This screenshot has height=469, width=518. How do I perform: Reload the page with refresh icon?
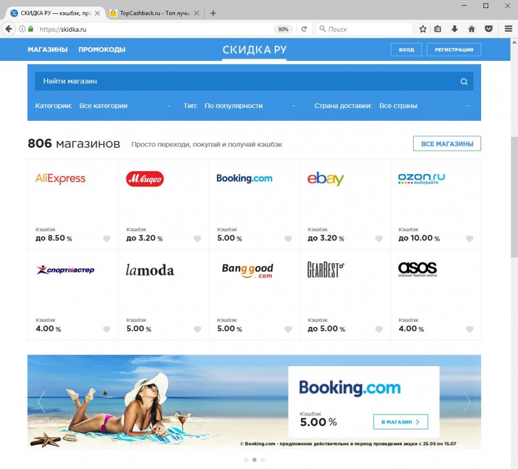(304, 29)
